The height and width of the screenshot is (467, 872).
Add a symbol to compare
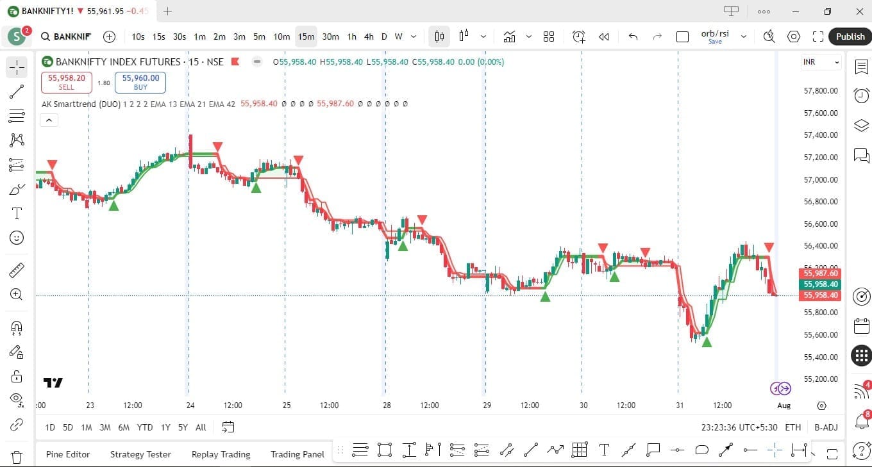click(110, 37)
